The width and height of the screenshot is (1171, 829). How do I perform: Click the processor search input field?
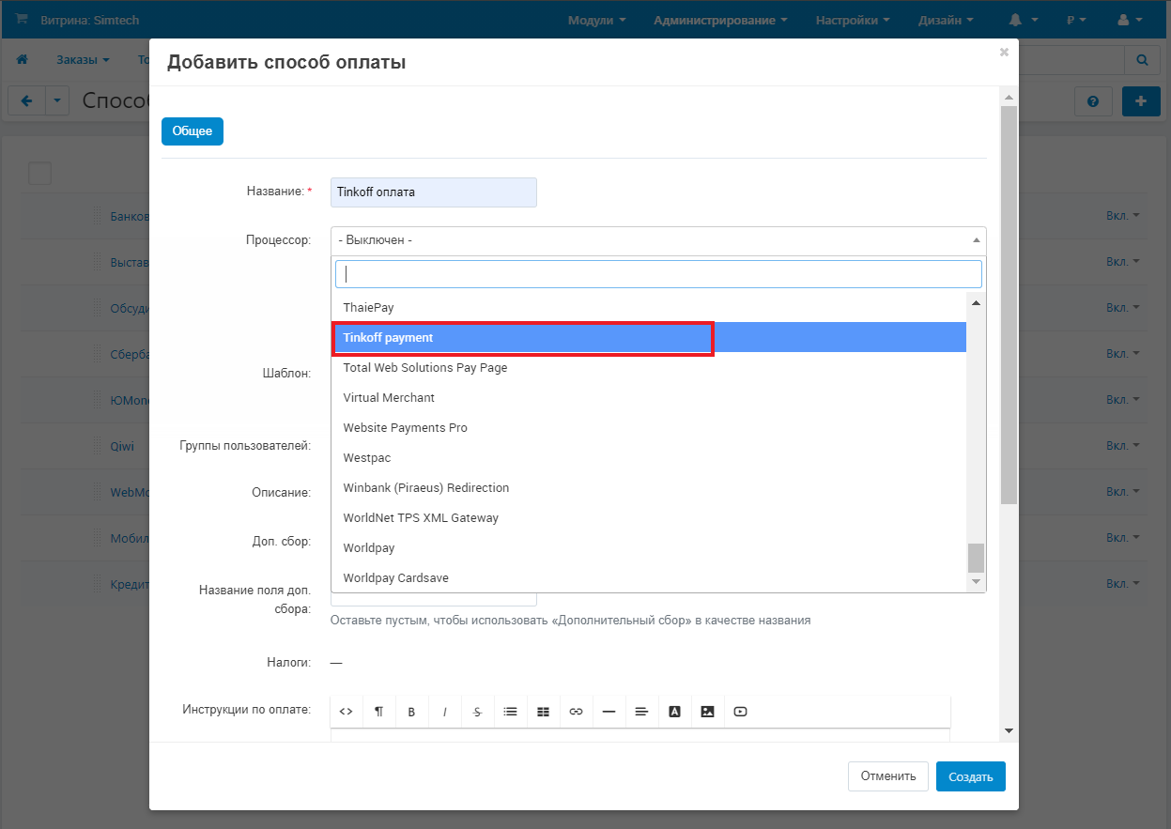[x=658, y=274]
